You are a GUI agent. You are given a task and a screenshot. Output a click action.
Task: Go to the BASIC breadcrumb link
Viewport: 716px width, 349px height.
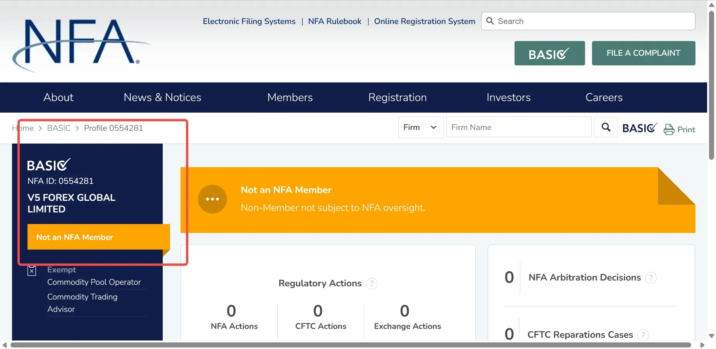[x=59, y=128]
